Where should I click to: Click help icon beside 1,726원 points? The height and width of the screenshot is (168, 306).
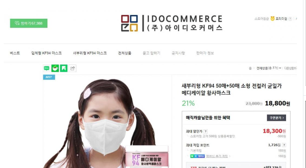[x=284, y=145]
